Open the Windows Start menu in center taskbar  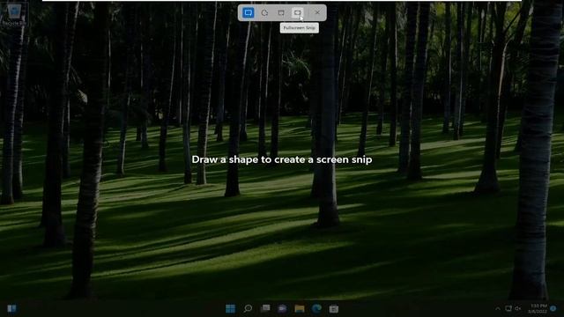click(230, 308)
